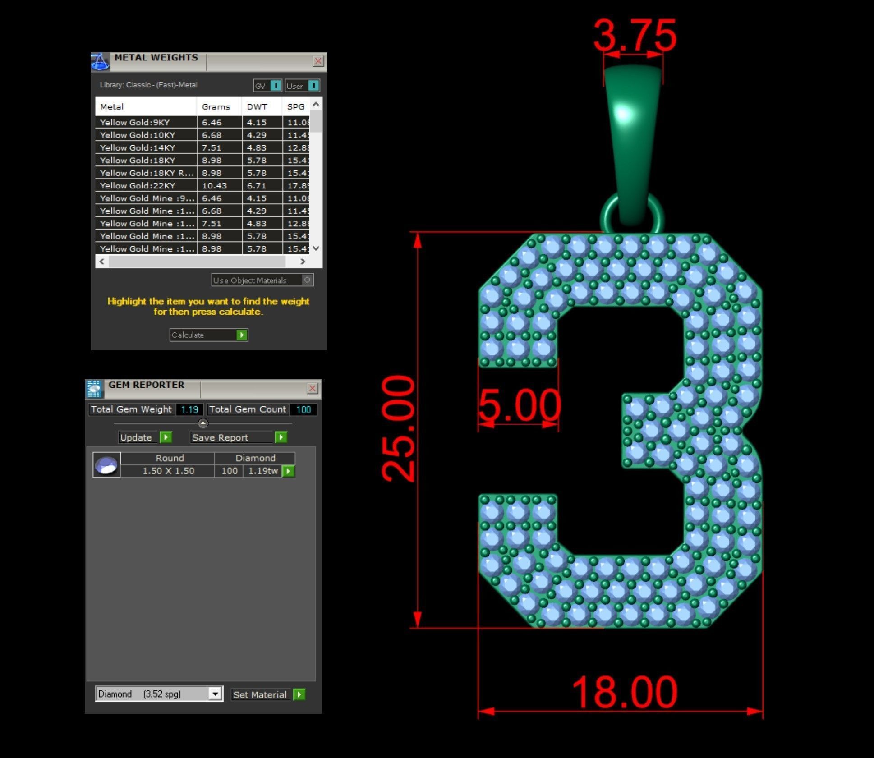Click the green arrow beside Save Report
874x758 pixels.
(x=281, y=437)
